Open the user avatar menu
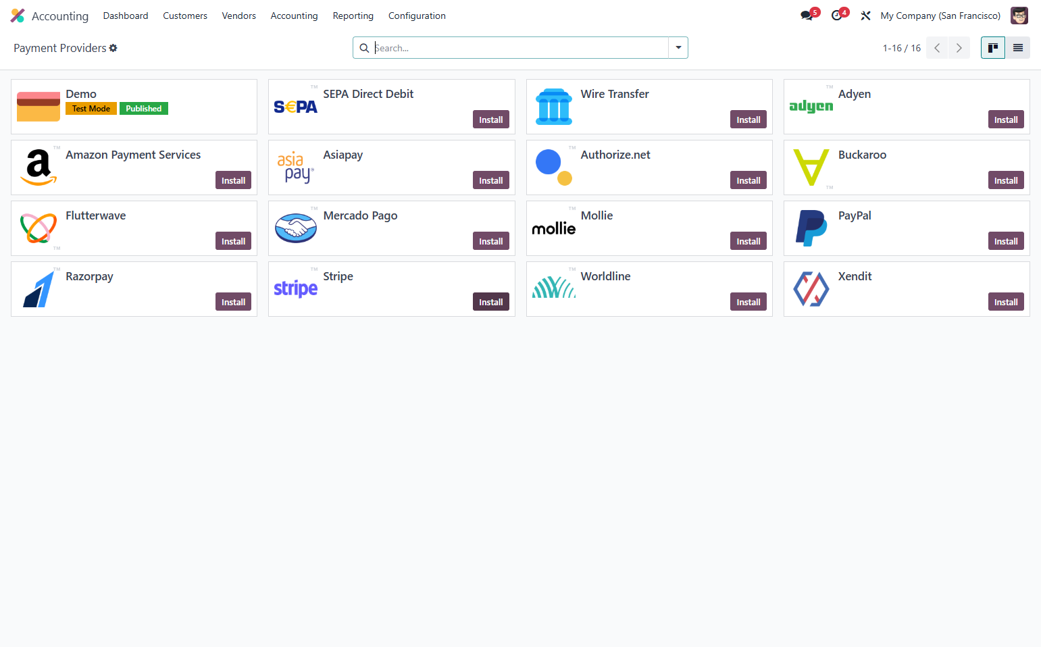This screenshot has height=647, width=1041. click(1019, 16)
